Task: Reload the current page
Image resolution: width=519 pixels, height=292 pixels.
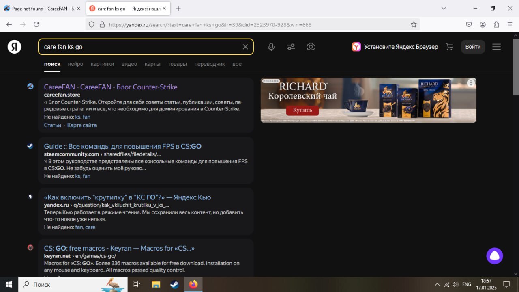Action: coord(36,24)
